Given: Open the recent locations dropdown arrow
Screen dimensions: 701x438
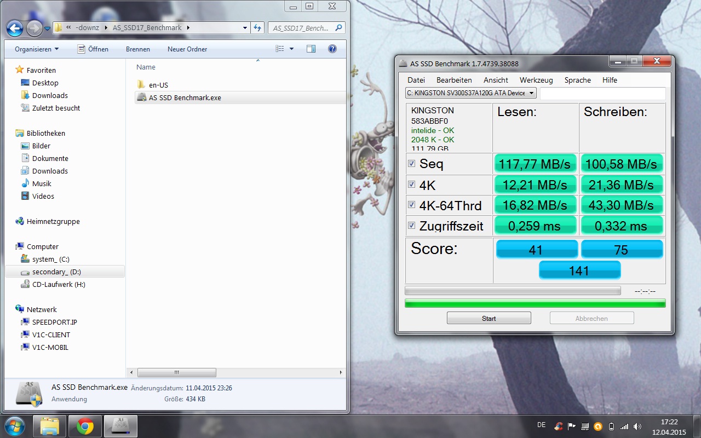Looking at the screenshot, I should [x=48, y=28].
